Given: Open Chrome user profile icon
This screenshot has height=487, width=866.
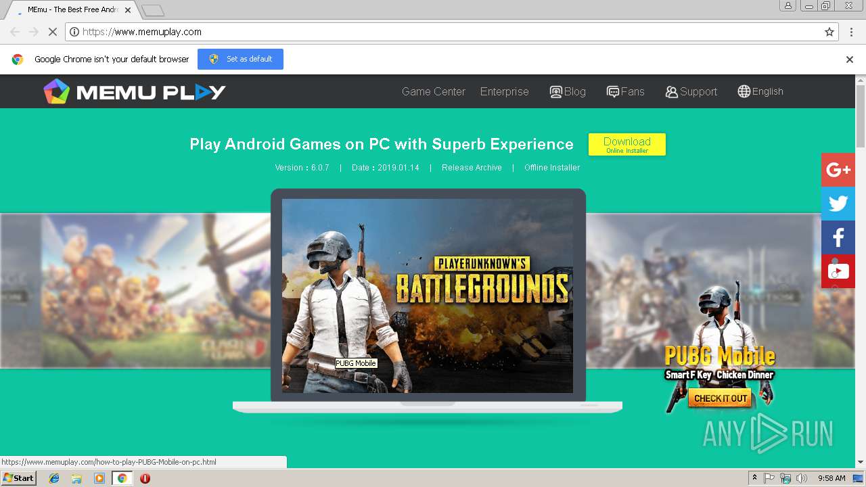Looking at the screenshot, I should (788, 5).
